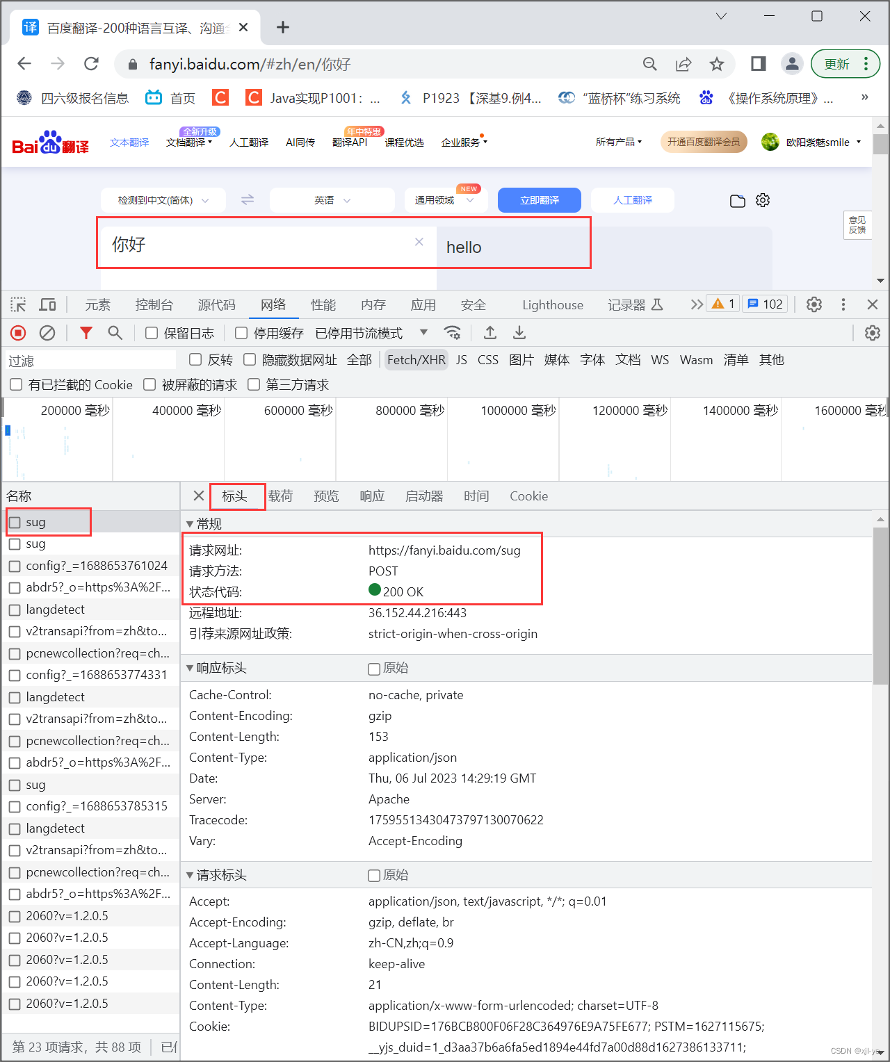
Task: Open the Lighthouse DevTools tab
Action: click(x=553, y=304)
